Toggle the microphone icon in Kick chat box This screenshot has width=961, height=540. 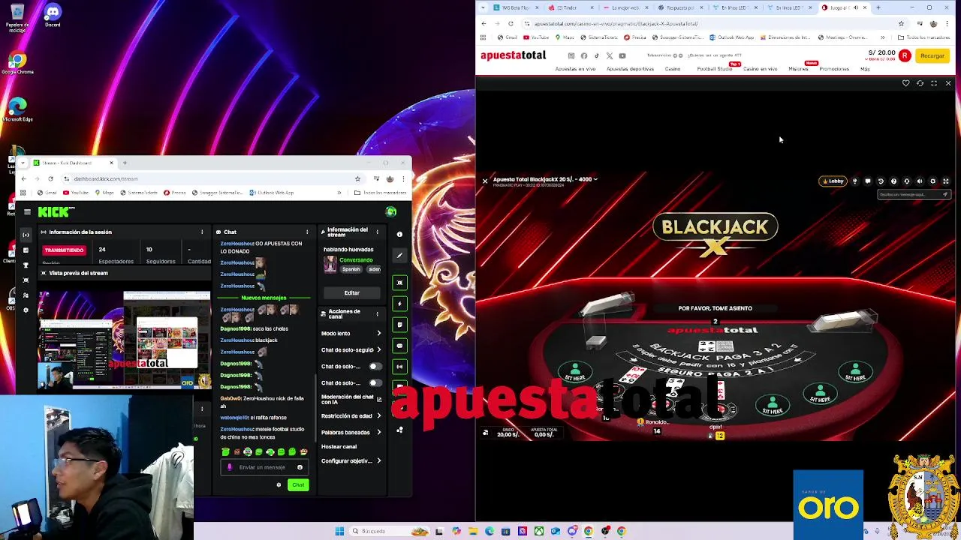point(230,467)
